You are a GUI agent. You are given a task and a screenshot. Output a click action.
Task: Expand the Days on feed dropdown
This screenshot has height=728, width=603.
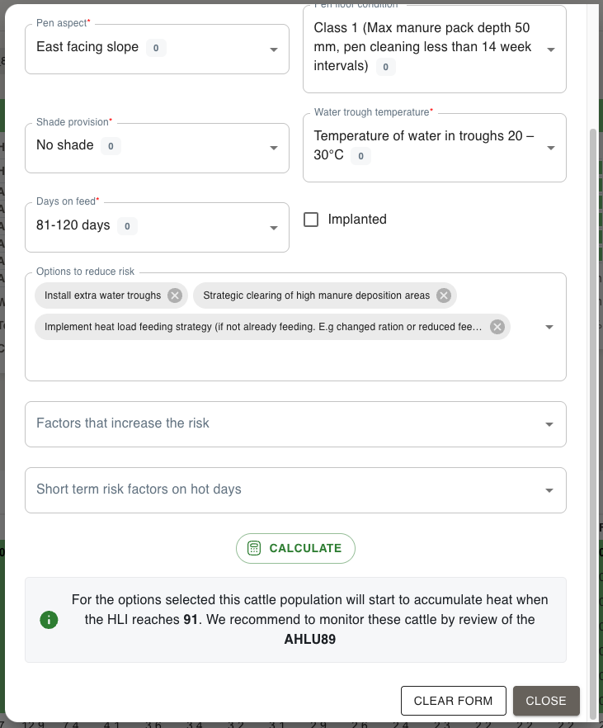pos(273,228)
